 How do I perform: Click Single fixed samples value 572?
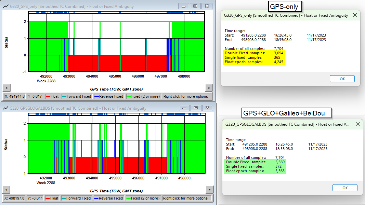click(x=278, y=166)
